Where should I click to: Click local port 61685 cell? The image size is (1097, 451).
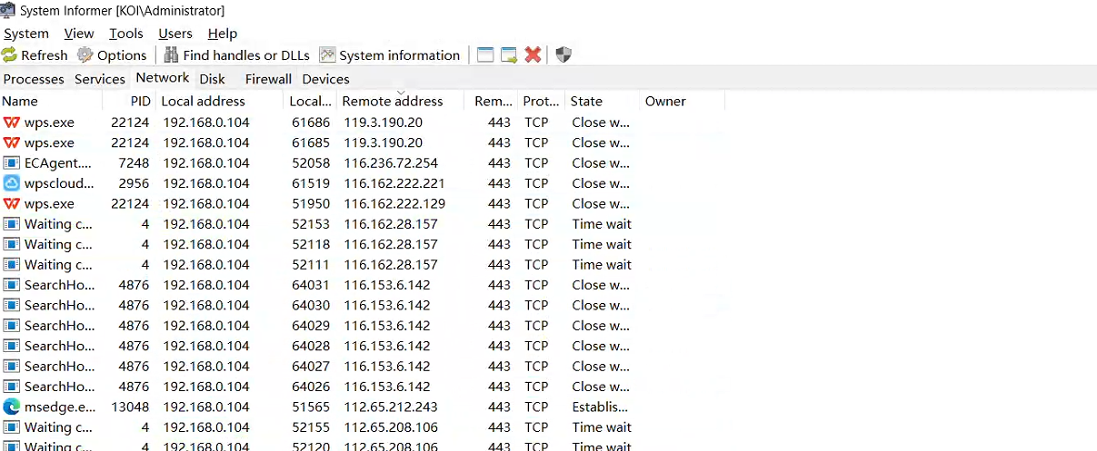click(x=311, y=142)
